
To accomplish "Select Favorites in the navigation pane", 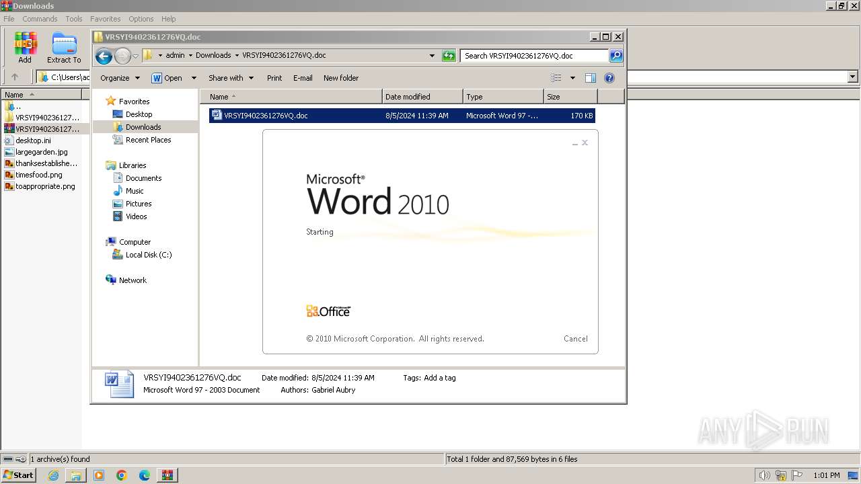I will [134, 102].
